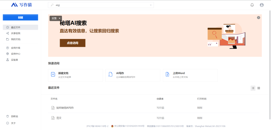The width and height of the screenshot is (271, 130).
Task: Click the 上传Word quick access card
Action: coord(190,75)
